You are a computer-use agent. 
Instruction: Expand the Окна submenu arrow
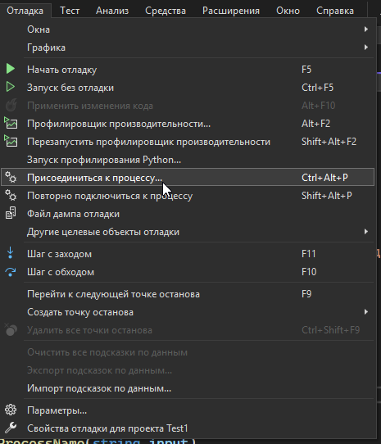coord(366,29)
